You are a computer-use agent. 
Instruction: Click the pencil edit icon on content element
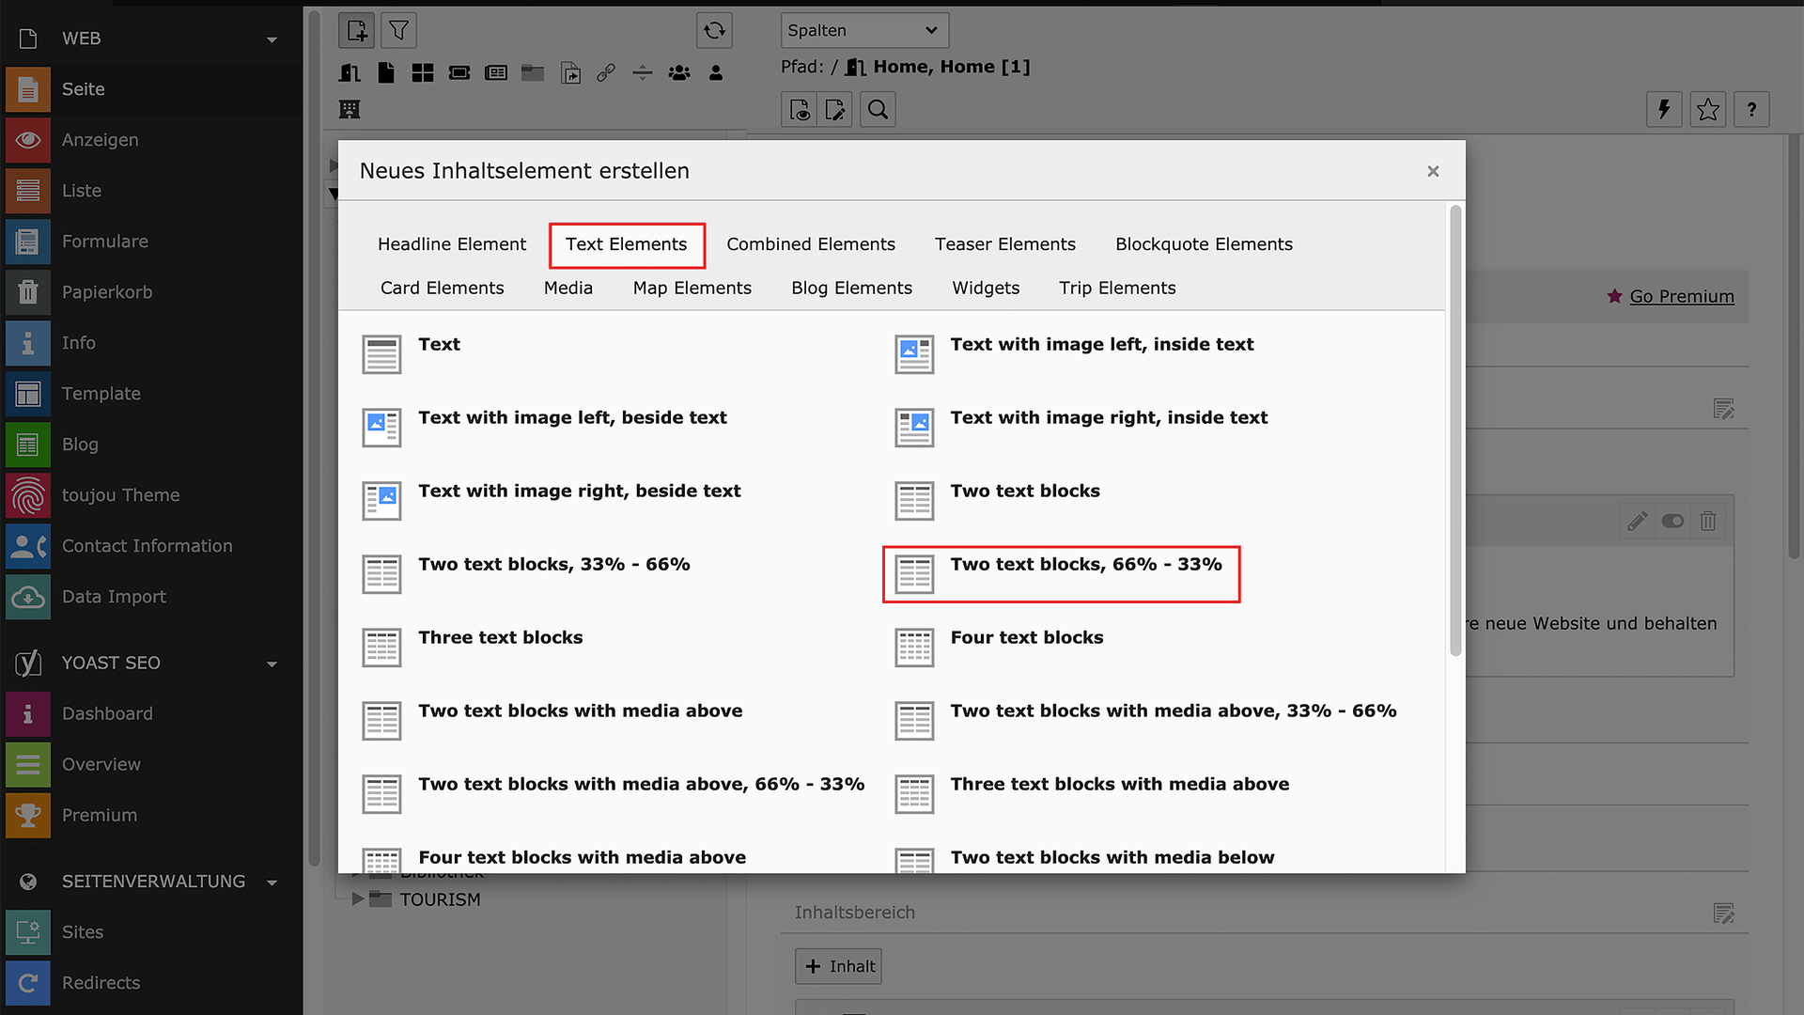[1637, 521]
